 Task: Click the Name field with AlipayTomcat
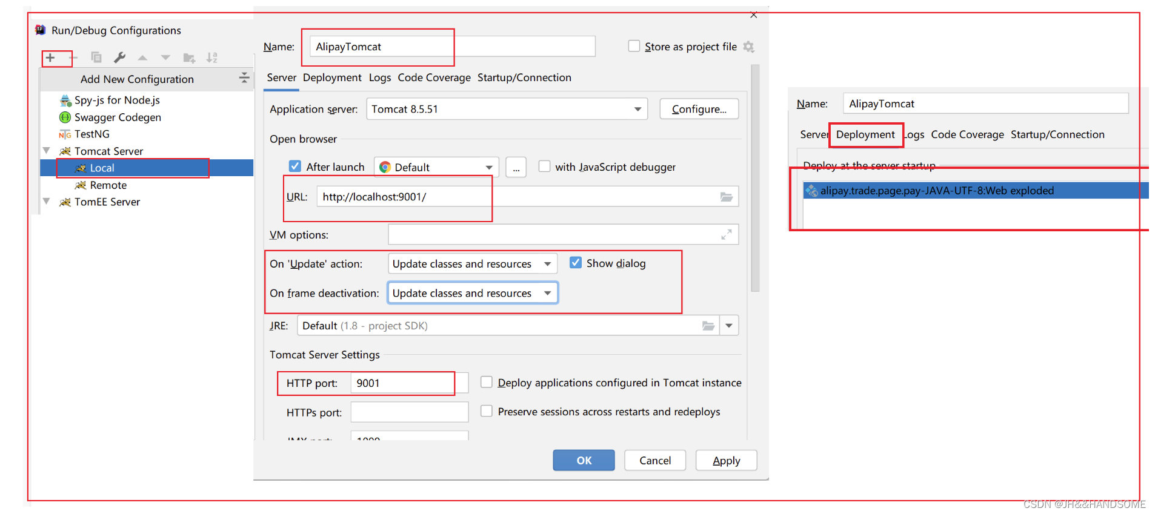pyautogui.click(x=453, y=47)
